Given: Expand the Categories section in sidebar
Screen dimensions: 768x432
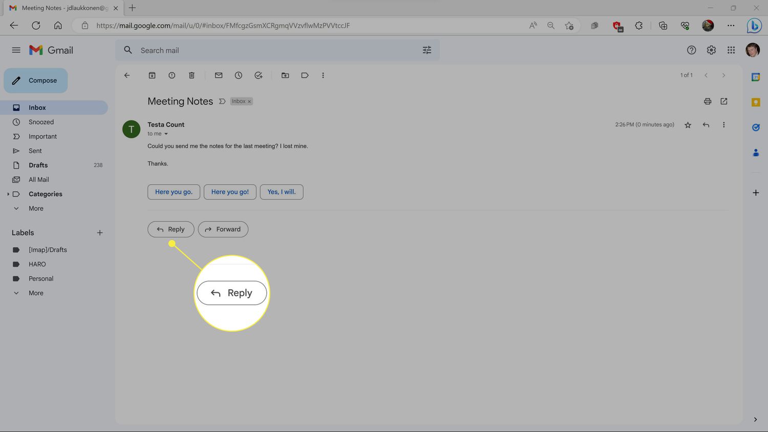Looking at the screenshot, I should click(x=8, y=194).
